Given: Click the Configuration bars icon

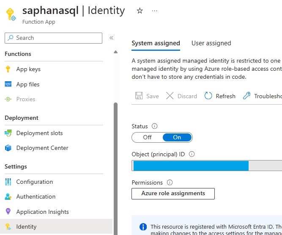Looking at the screenshot, I should tap(8, 182).
